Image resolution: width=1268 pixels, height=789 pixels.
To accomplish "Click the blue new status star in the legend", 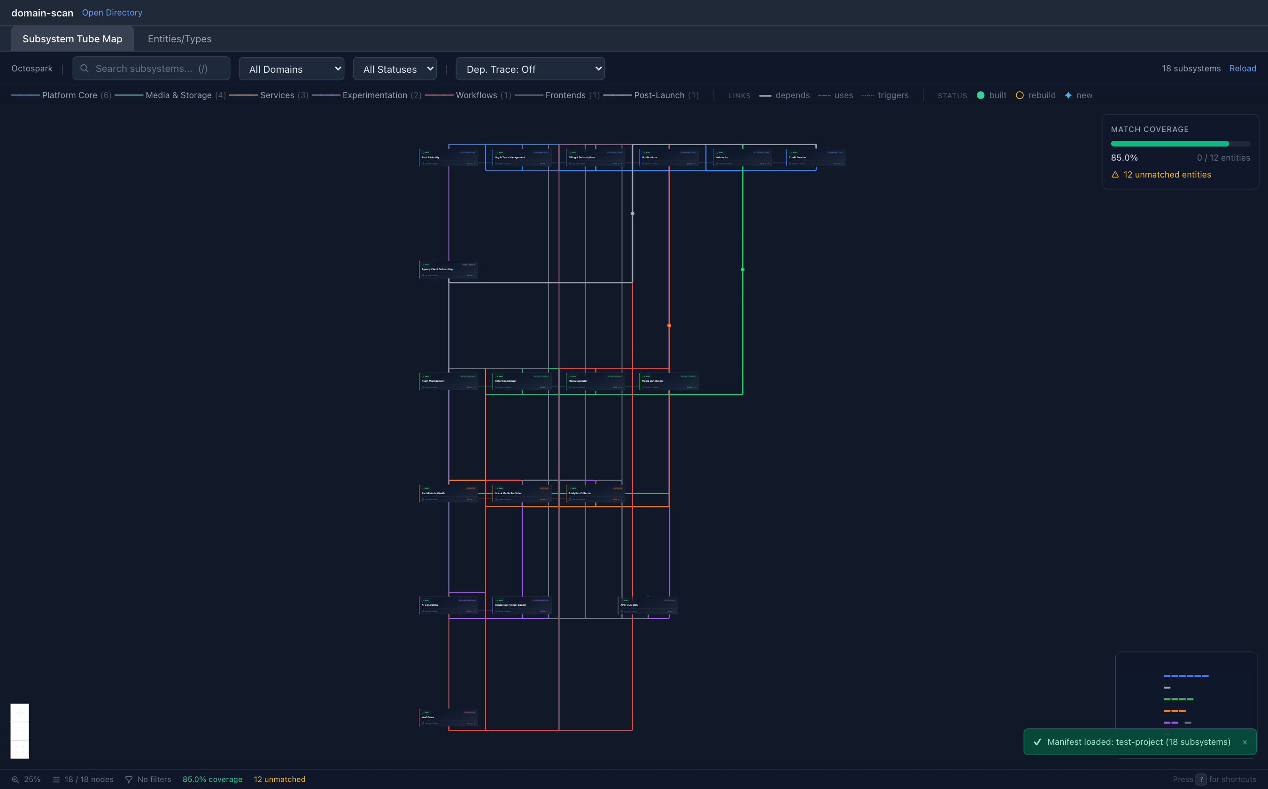I will (x=1068, y=95).
